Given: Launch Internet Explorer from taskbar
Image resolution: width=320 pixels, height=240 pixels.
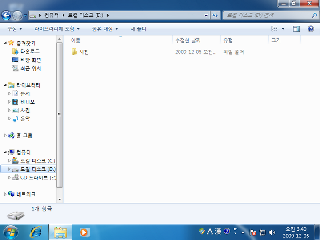Looking at the screenshot, I should (x=36, y=232).
